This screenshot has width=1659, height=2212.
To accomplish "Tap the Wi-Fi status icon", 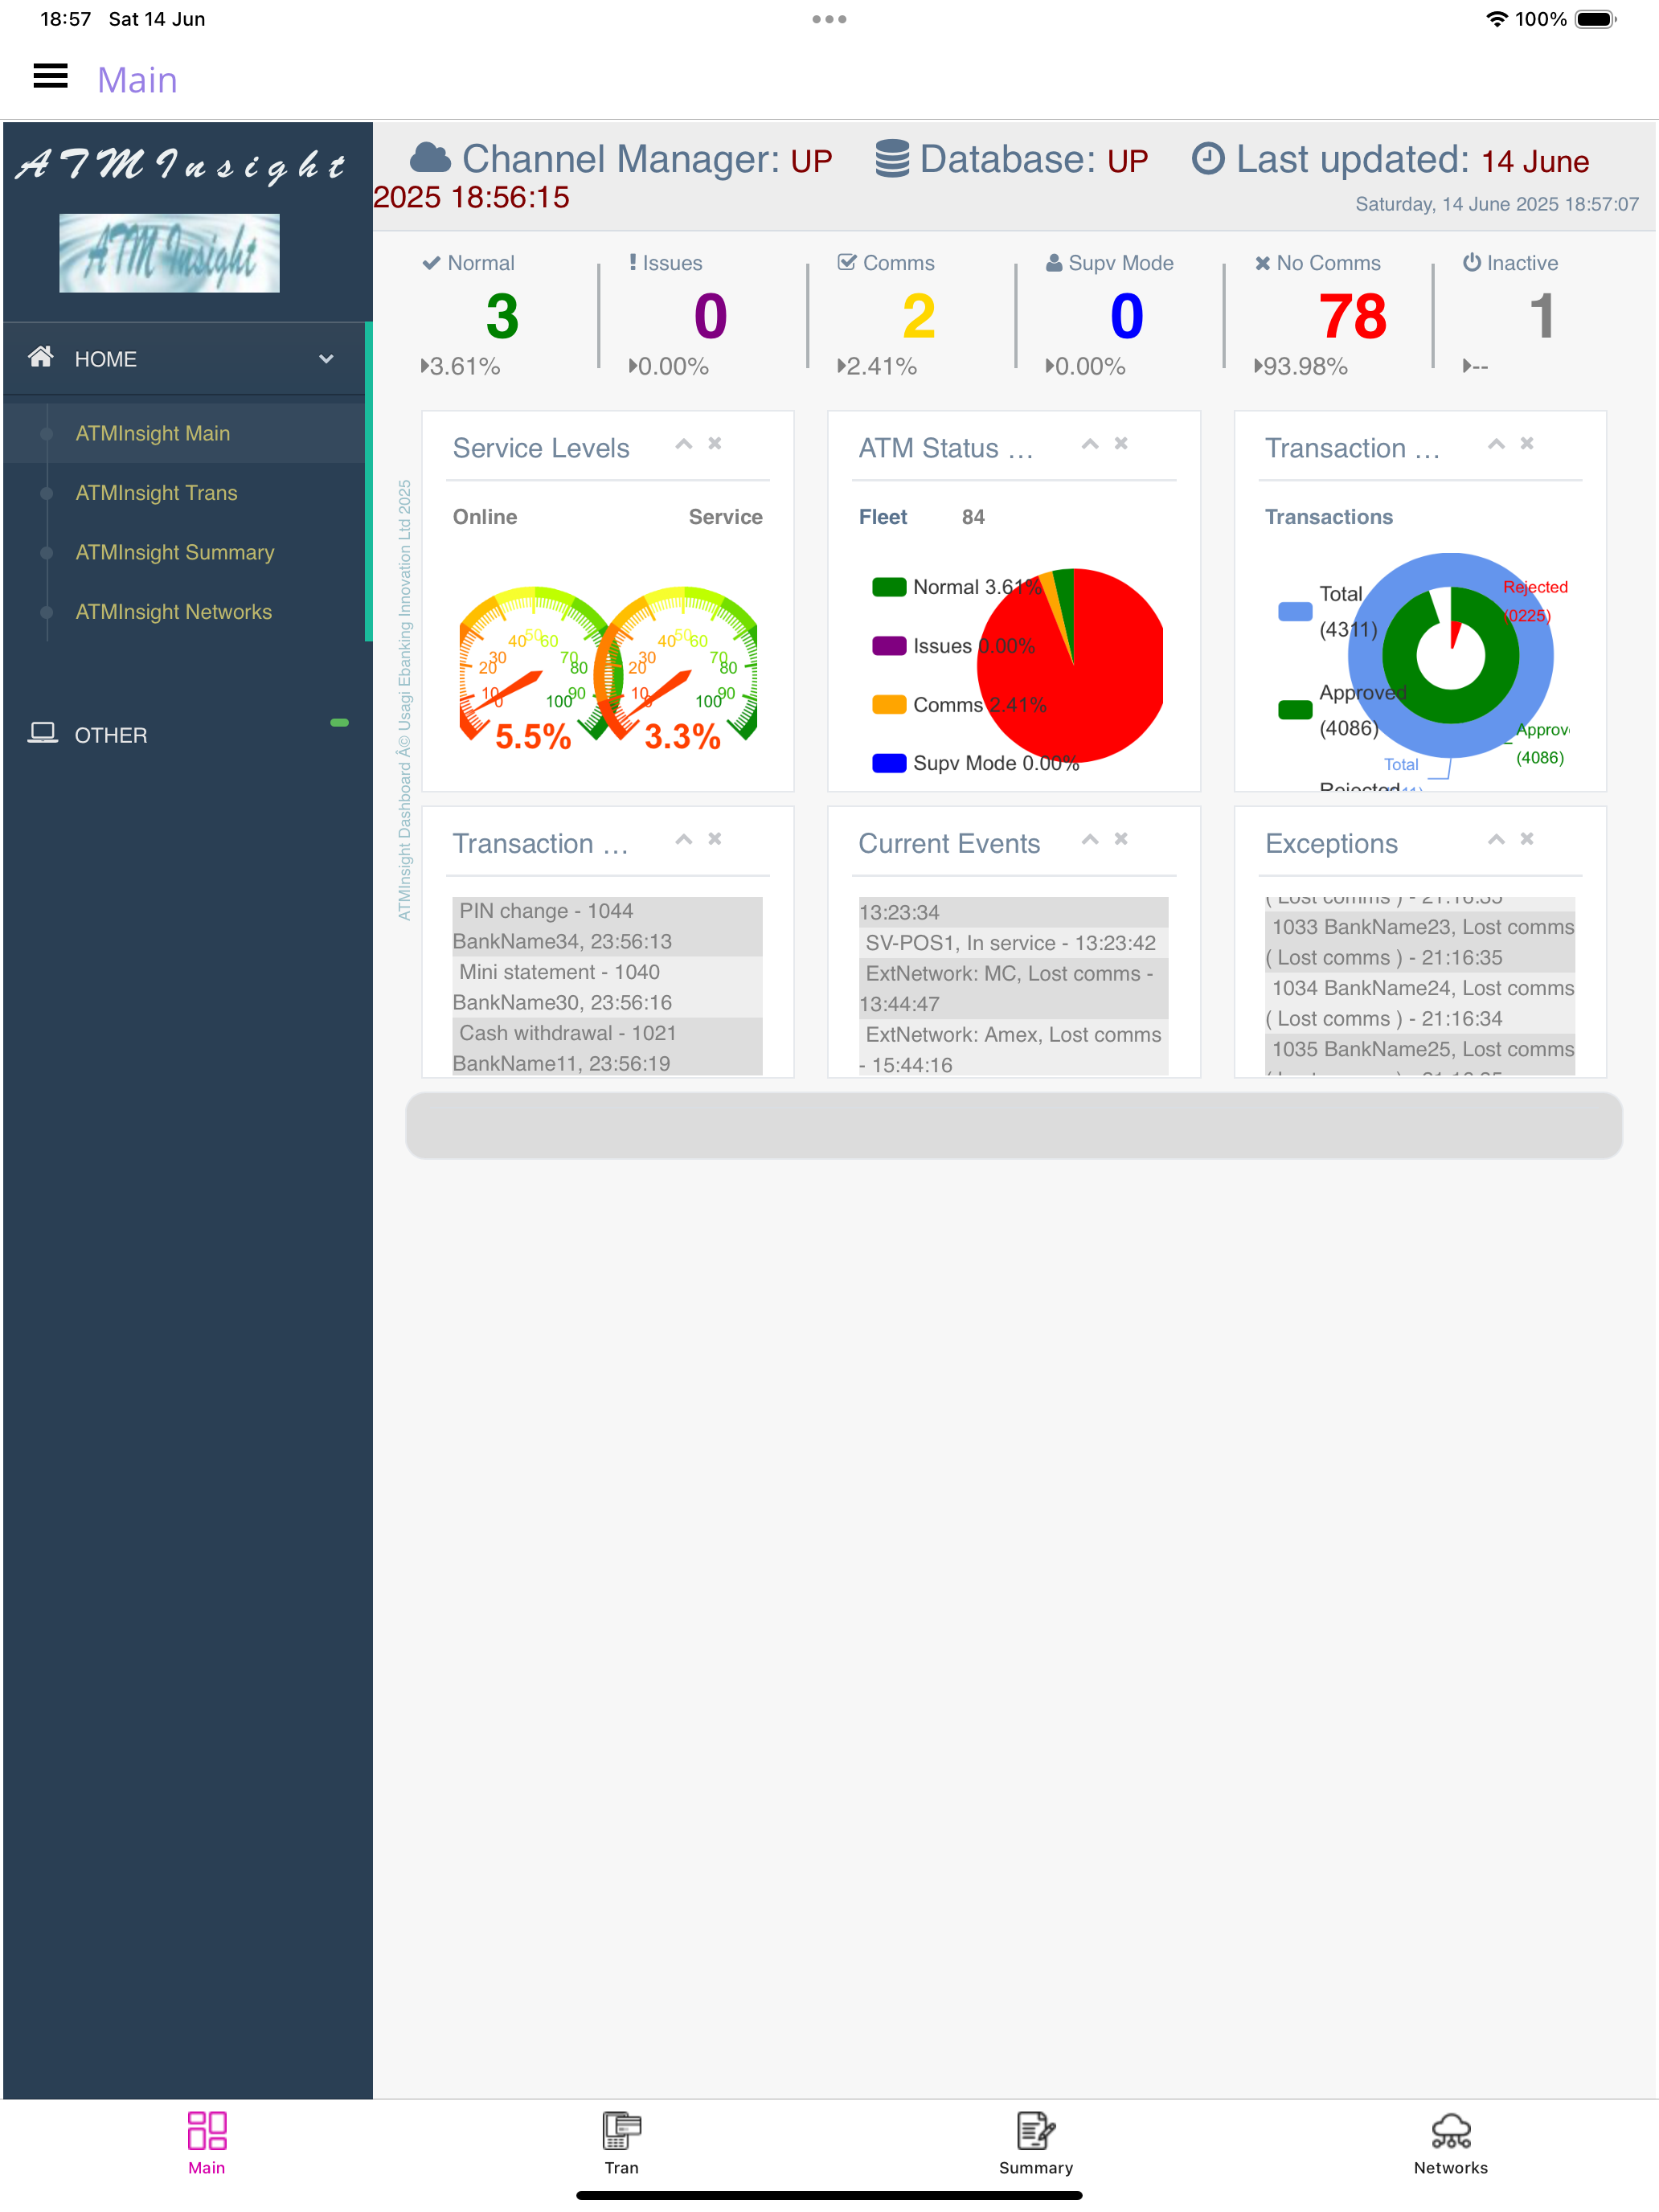I will coord(1496,19).
